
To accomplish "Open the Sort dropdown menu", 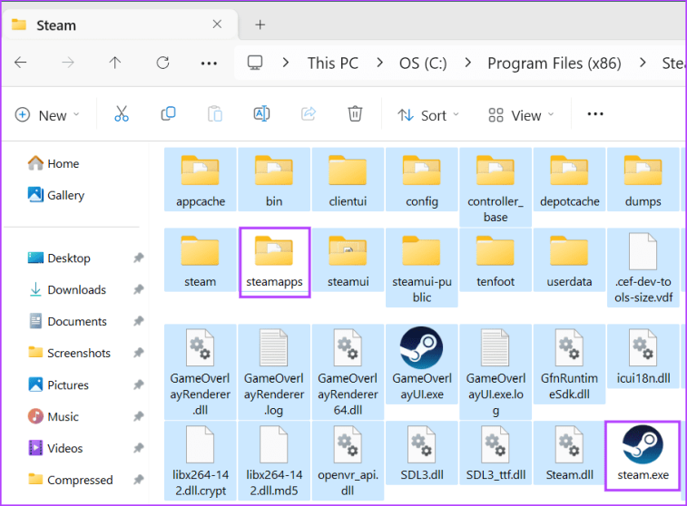I will (428, 115).
